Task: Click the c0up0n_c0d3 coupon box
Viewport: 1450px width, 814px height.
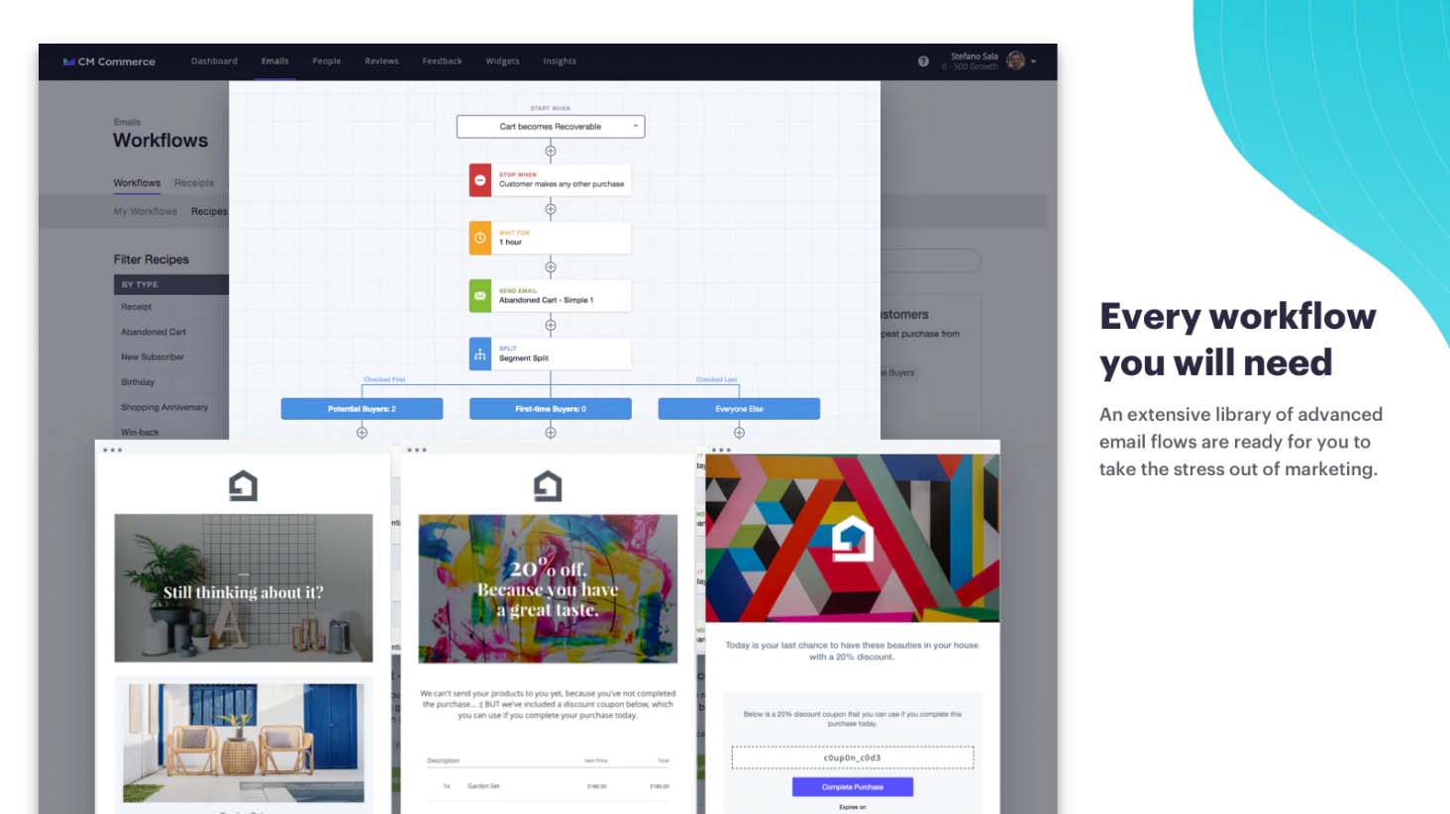Action: pos(853,758)
